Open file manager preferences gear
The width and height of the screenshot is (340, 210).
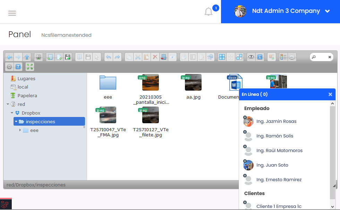click(9, 67)
